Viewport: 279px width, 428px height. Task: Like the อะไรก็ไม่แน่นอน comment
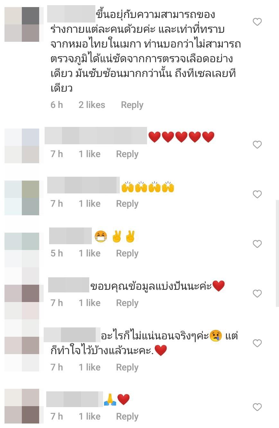point(257,343)
